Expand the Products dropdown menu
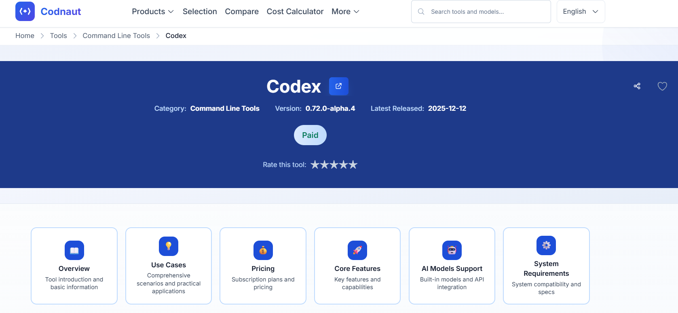 [153, 11]
